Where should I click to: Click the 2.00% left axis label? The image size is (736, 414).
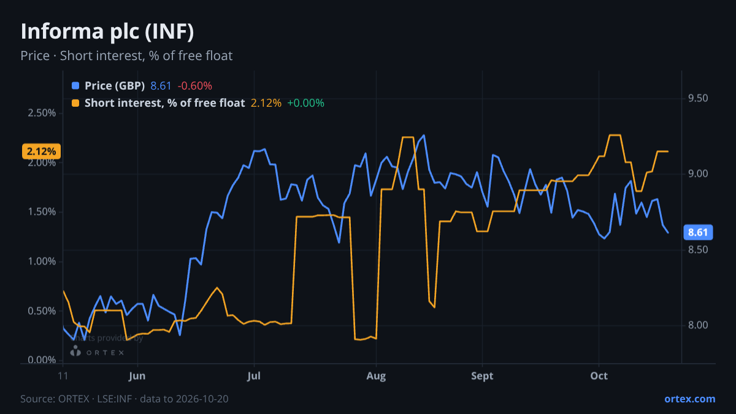point(42,163)
